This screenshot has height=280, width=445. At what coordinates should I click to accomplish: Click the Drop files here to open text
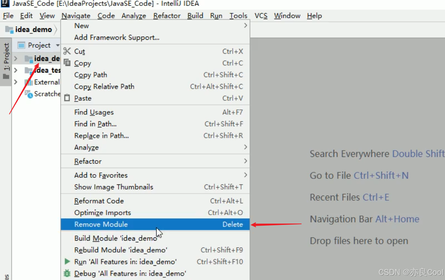359,241
